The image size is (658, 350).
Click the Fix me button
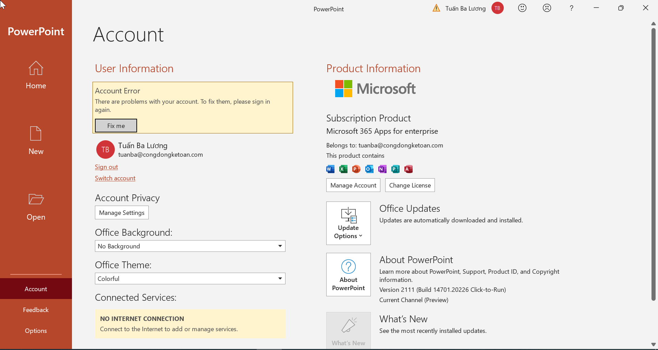(x=116, y=126)
